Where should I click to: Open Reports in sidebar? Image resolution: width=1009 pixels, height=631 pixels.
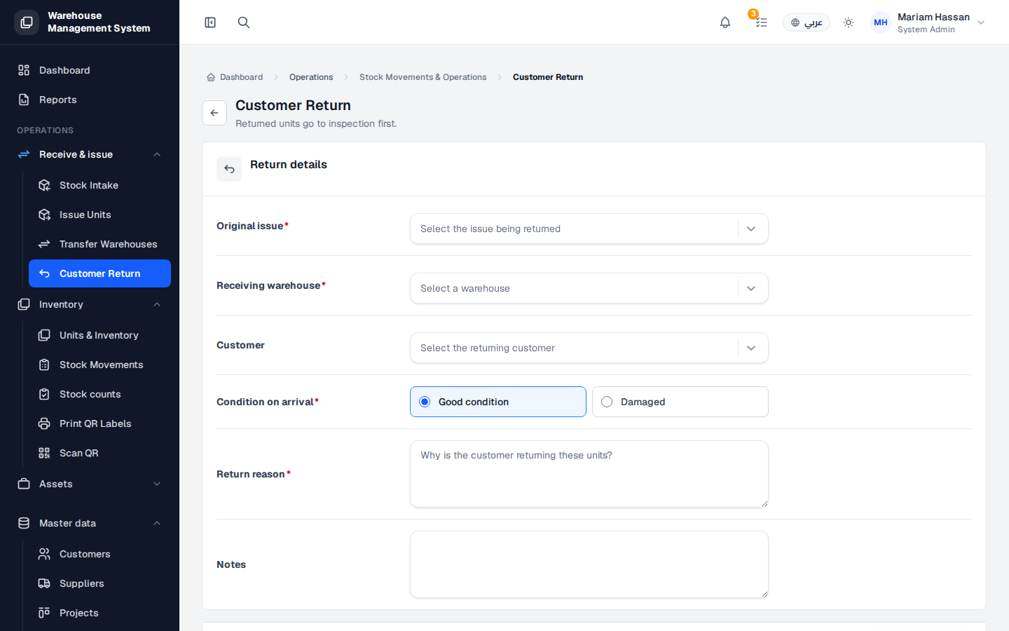tap(90, 100)
